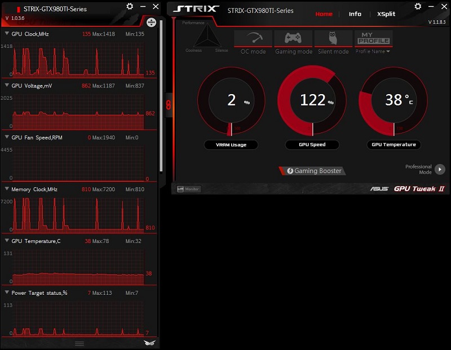
Task: Open the XSplit tab
Action: pyautogui.click(x=386, y=14)
